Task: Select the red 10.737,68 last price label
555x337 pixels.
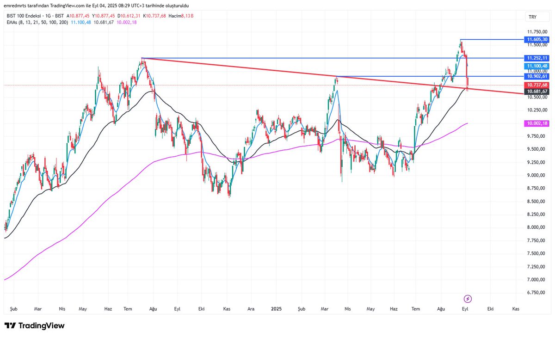Action: pyautogui.click(x=536, y=85)
